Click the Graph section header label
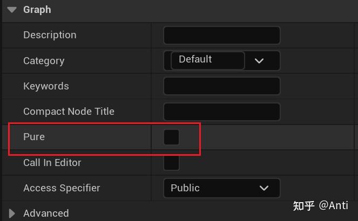The height and width of the screenshot is (221, 358). click(37, 10)
